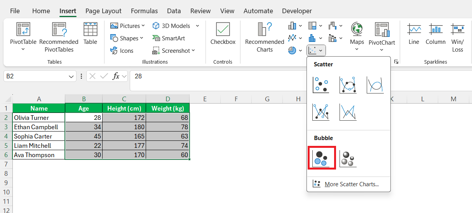Open the Formulas tab
The width and height of the screenshot is (472, 213).
click(145, 11)
